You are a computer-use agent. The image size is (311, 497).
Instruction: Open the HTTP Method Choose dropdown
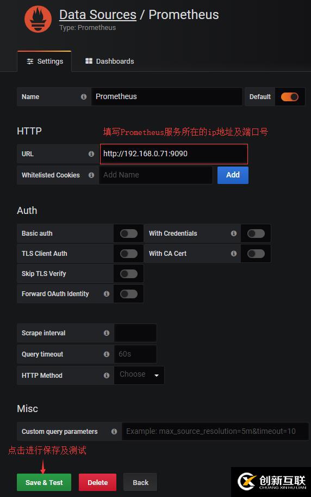[139, 375]
